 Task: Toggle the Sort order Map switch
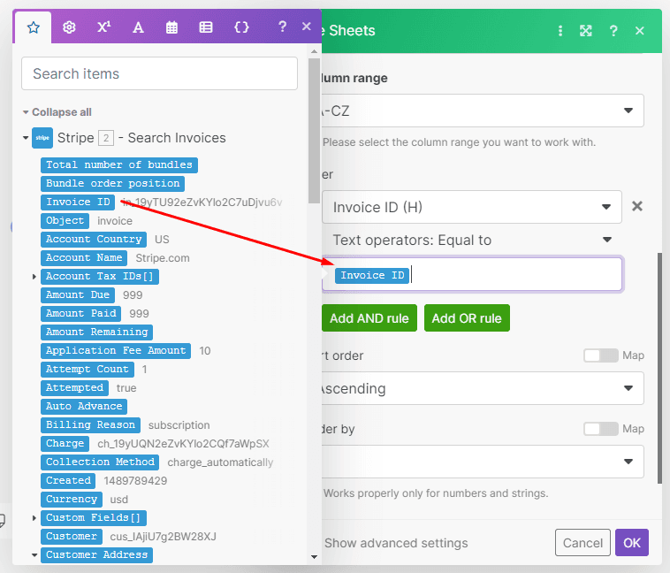(601, 355)
